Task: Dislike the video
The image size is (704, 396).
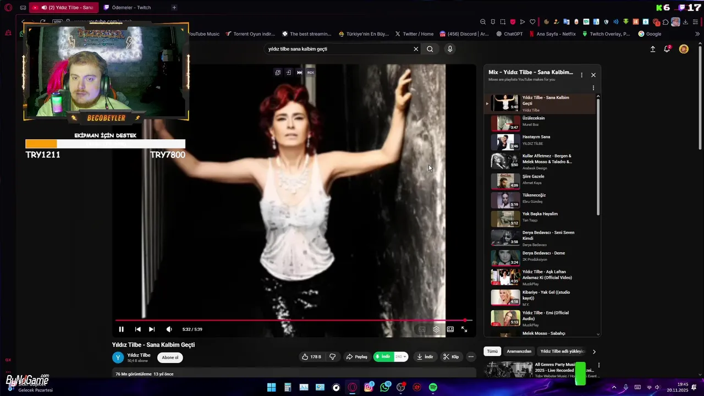Action: (332, 356)
